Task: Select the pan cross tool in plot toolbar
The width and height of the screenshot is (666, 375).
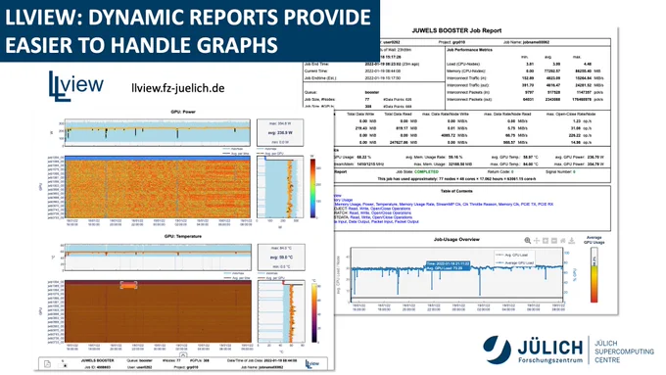Action: 537,241
